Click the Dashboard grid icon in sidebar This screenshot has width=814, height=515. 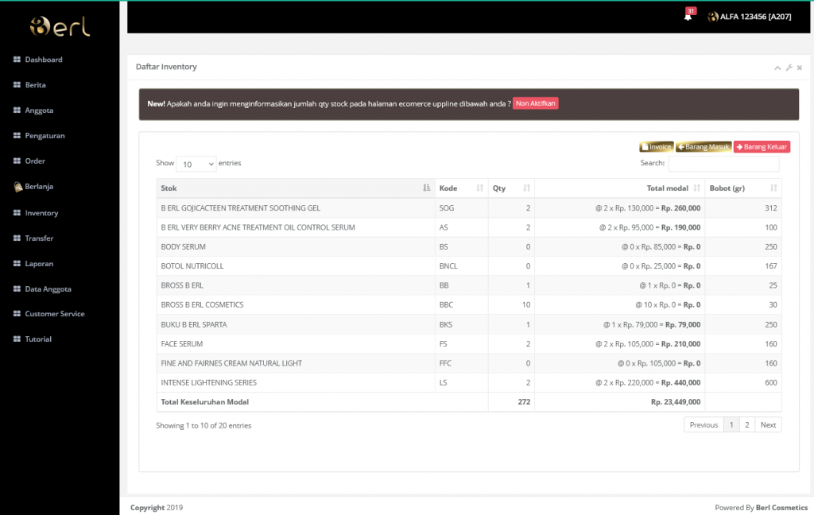tap(17, 60)
